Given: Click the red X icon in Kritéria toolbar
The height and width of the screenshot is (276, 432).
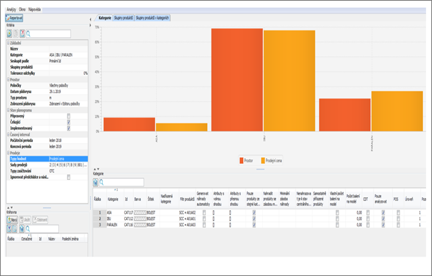Looking at the screenshot, I should click(23, 34).
